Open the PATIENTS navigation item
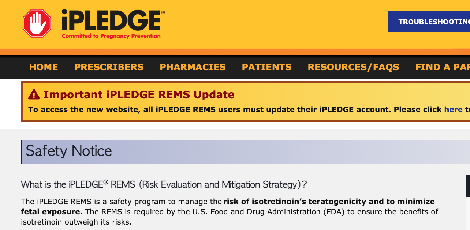Screen dimensions: 470x230 [266, 67]
